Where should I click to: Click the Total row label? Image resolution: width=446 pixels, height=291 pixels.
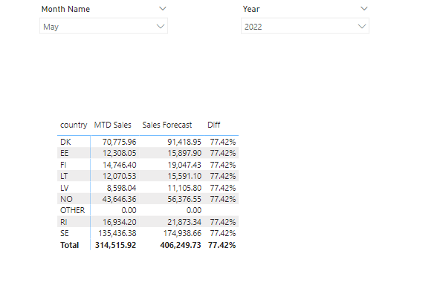click(x=69, y=245)
